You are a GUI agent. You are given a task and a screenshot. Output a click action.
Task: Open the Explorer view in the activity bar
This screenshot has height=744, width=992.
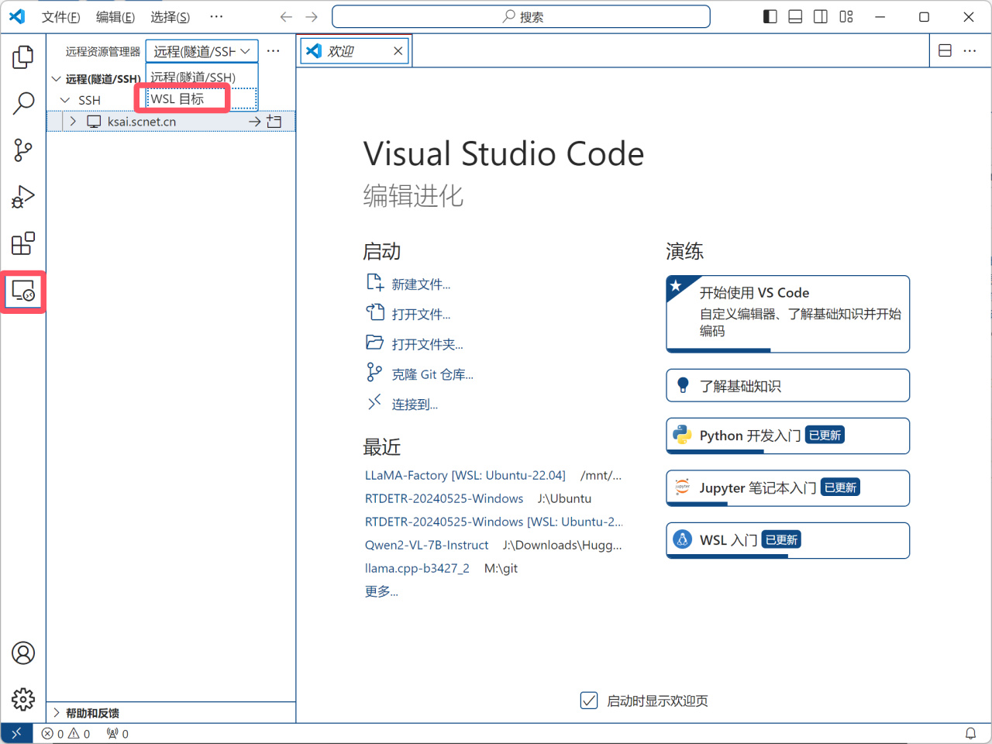23,57
